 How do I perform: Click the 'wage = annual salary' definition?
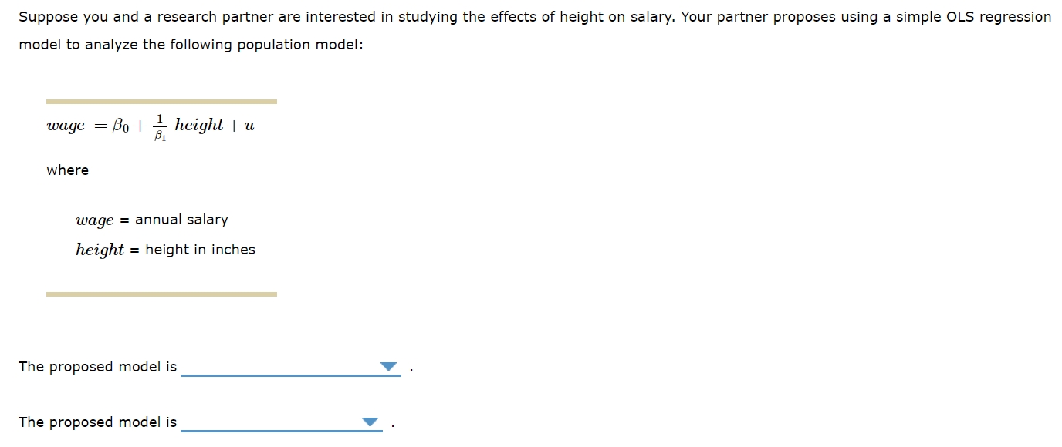[x=151, y=220]
